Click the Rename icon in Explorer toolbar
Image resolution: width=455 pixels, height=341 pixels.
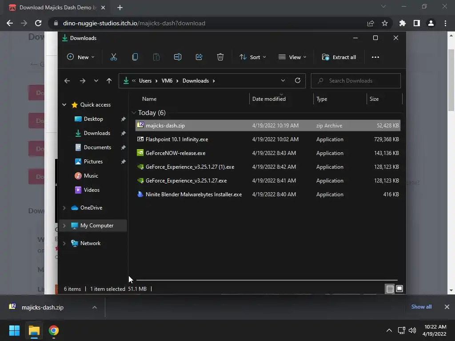point(178,57)
